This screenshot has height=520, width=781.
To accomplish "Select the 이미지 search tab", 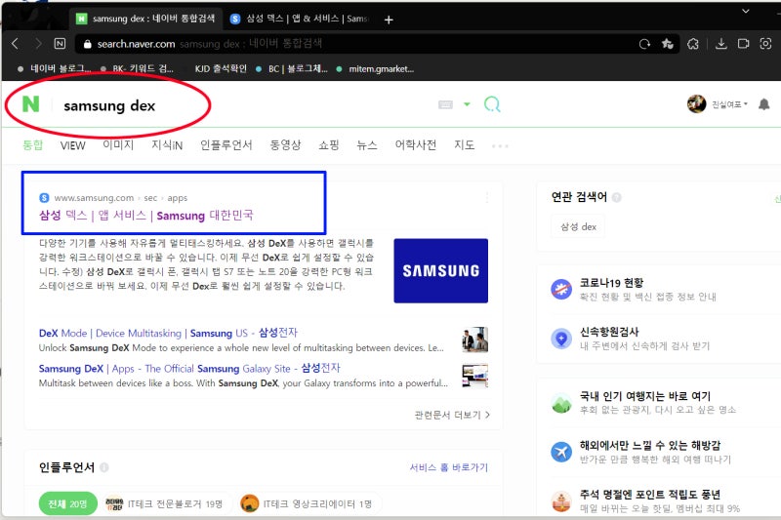I will 118,144.
